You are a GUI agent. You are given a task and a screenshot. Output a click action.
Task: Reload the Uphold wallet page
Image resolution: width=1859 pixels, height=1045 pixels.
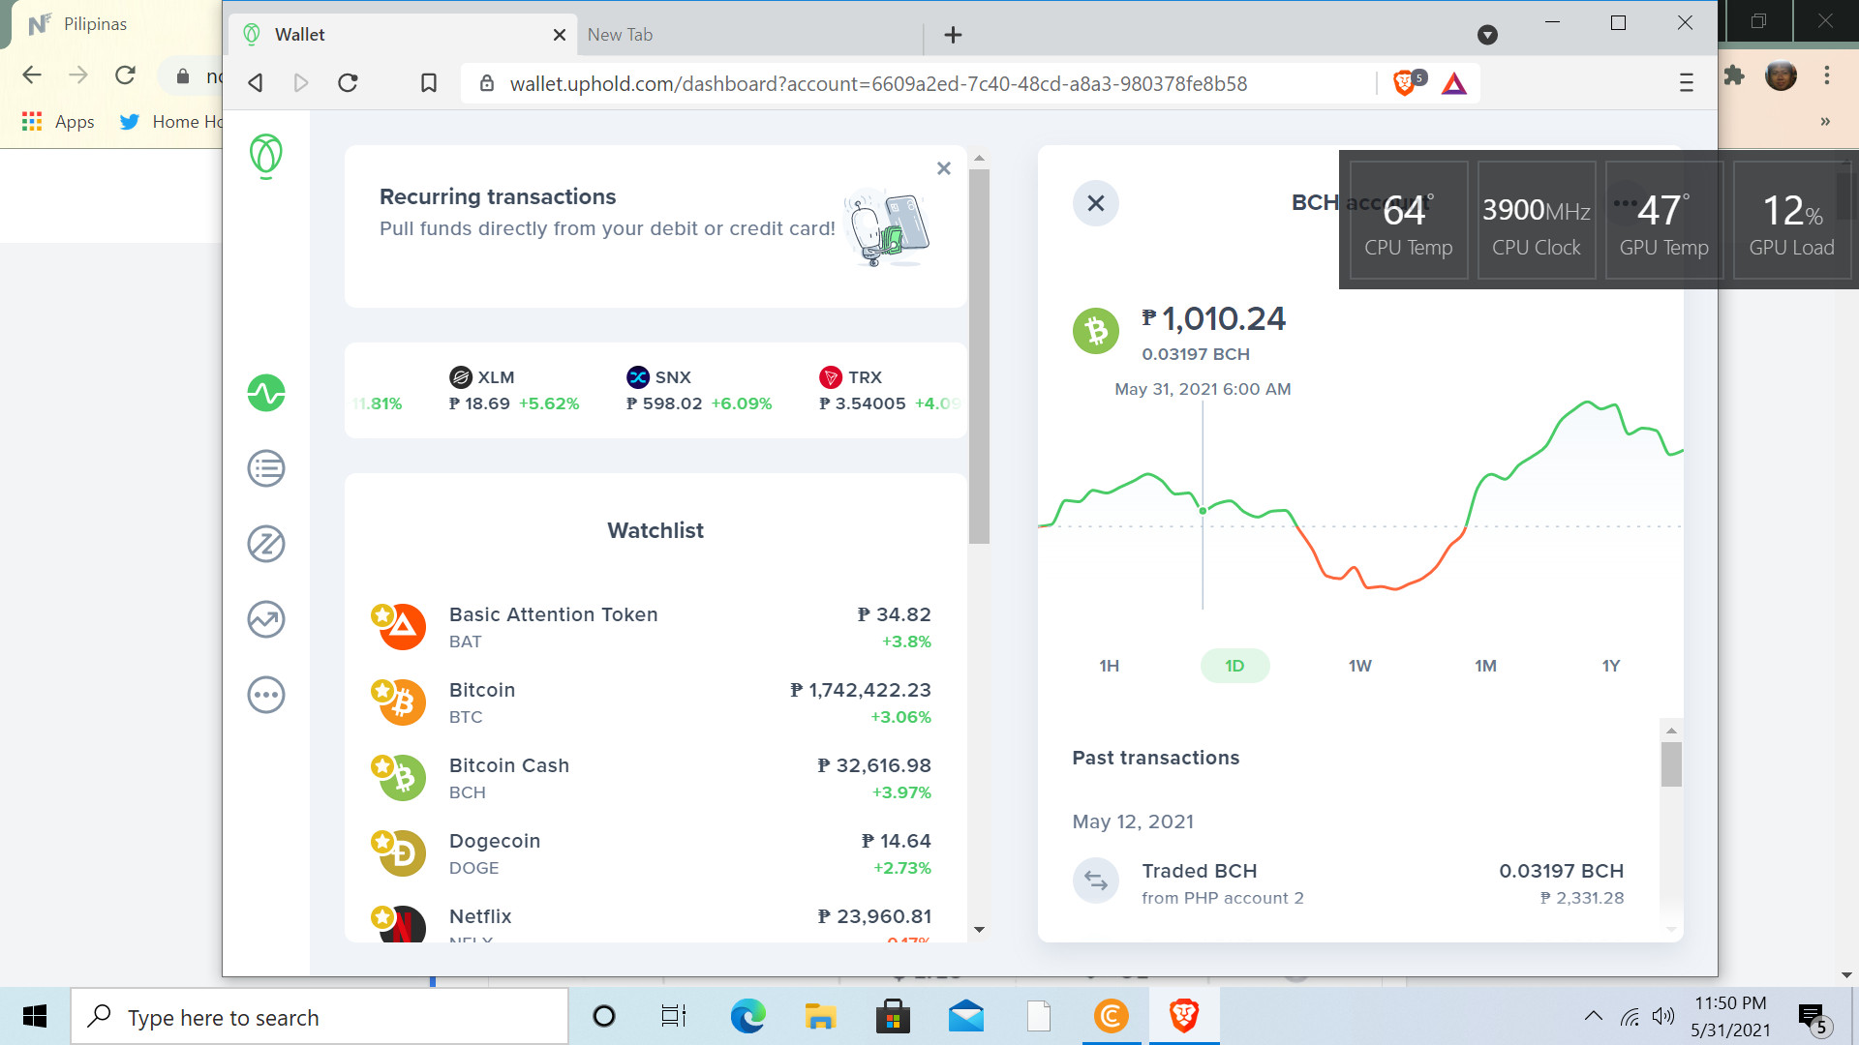(x=349, y=83)
